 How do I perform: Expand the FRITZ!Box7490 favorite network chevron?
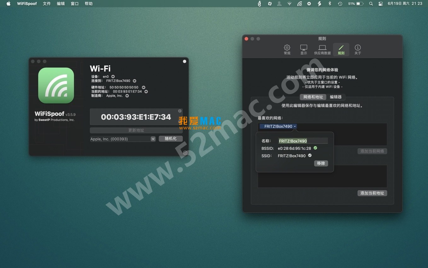point(295,126)
